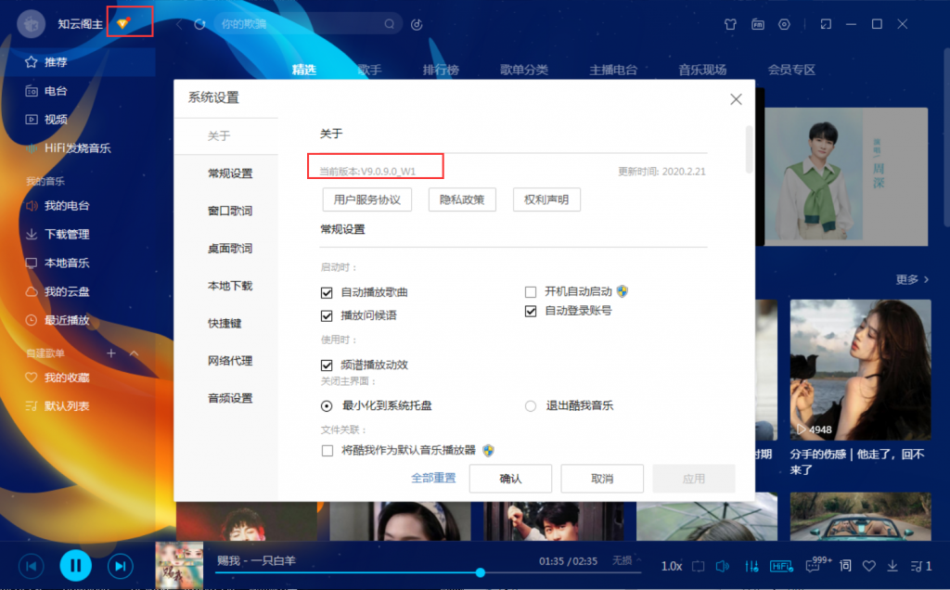Open the equalizer sound effects icon
The width and height of the screenshot is (950, 590).
(x=752, y=566)
